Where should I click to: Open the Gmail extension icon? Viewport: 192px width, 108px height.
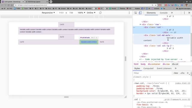coord(160,5)
